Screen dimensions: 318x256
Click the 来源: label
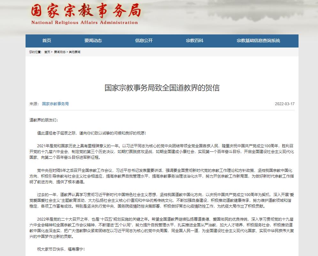coord(34,104)
